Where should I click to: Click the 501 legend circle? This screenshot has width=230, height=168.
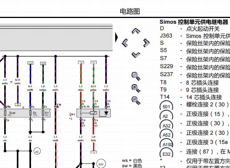[166, 106]
